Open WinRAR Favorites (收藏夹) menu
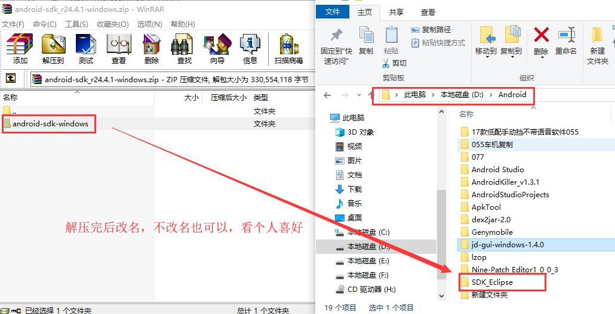Image resolution: width=615 pixels, height=314 pixels. click(x=113, y=24)
